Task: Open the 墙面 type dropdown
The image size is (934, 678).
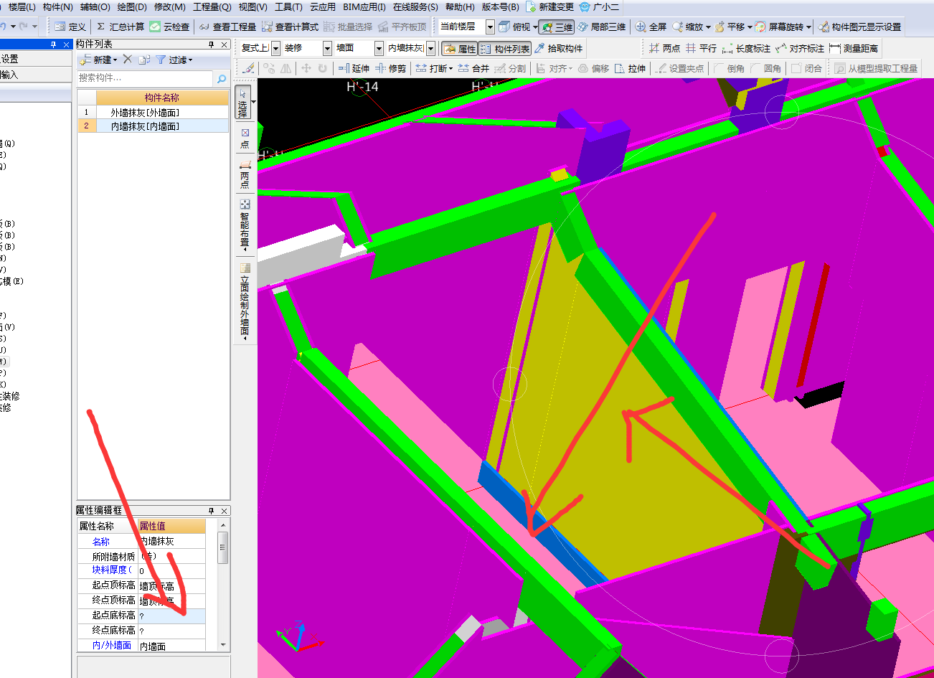Action: click(379, 48)
